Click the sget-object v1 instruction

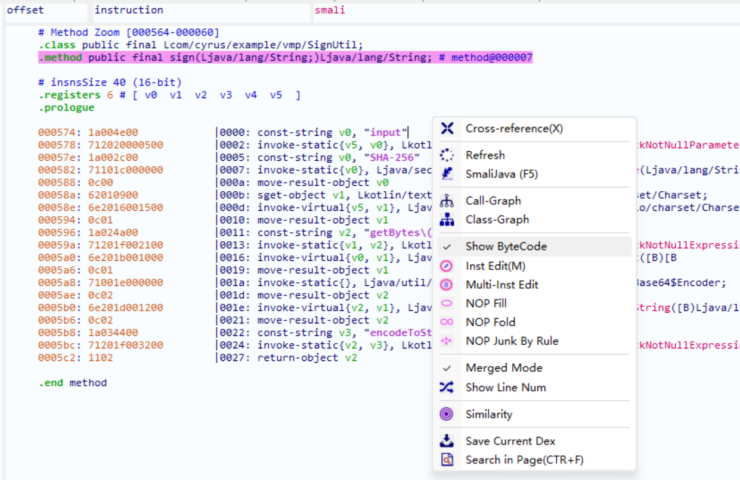tap(324, 195)
